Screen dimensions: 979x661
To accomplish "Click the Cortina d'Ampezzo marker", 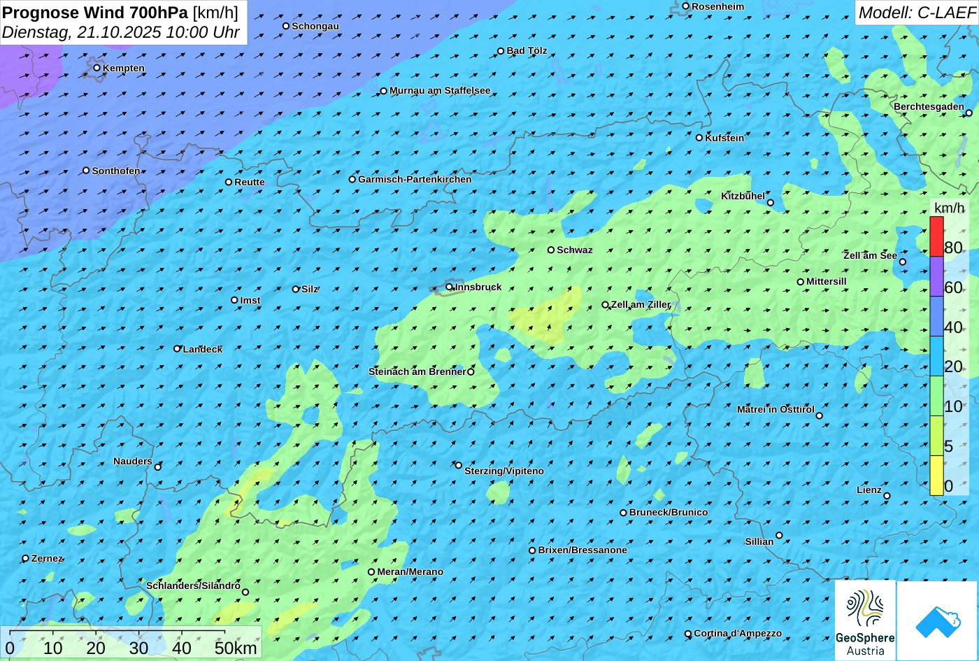I will point(687,634).
